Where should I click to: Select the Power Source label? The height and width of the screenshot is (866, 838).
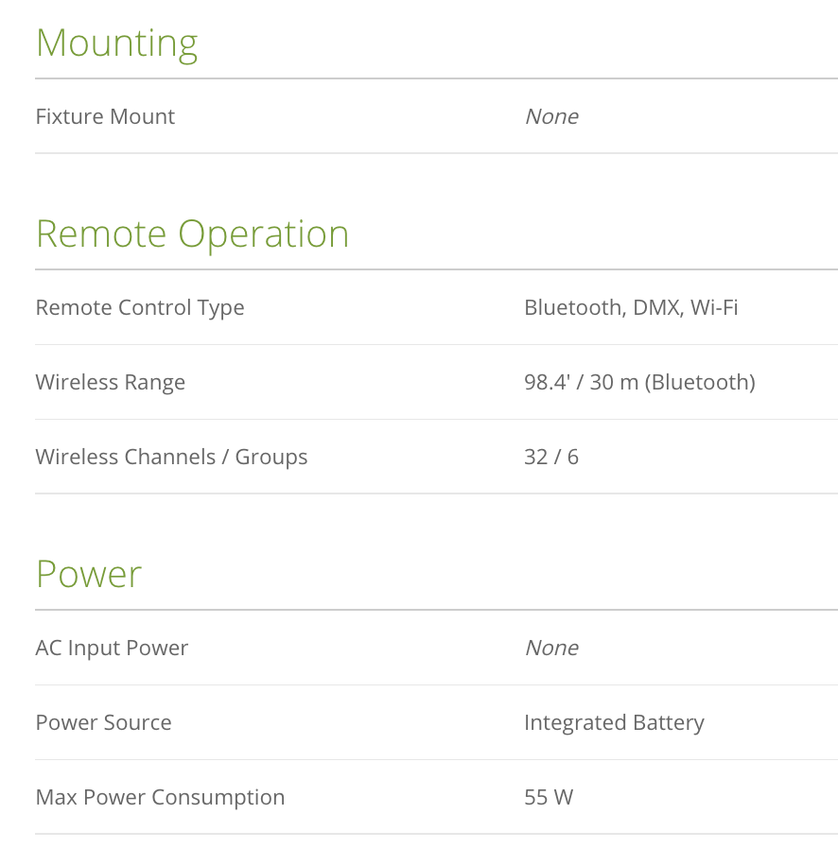pos(103,722)
